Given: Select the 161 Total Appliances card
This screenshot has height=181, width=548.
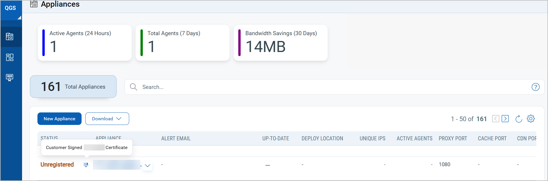Looking at the screenshot, I should click(x=73, y=87).
